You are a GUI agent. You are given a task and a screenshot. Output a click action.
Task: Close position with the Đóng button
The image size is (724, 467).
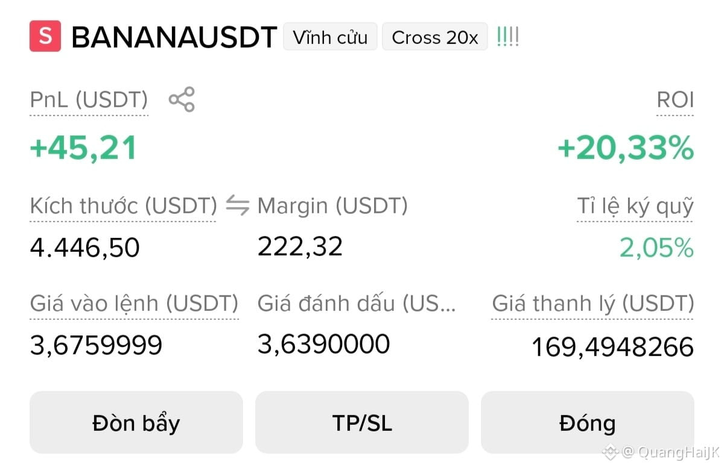pyautogui.click(x=588, y=422)
